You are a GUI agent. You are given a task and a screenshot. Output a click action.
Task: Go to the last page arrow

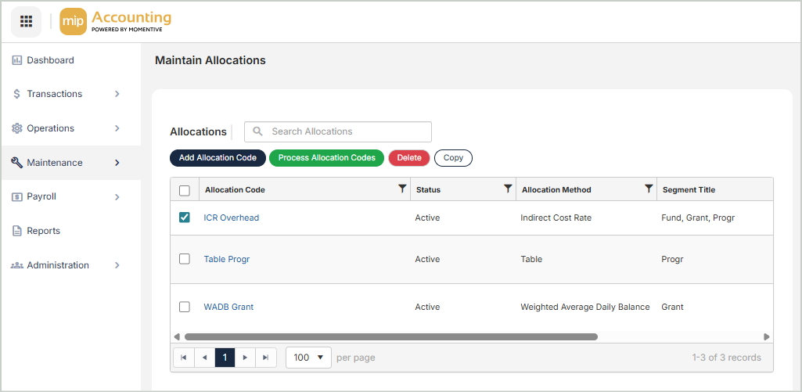click(x=266, y=358)
